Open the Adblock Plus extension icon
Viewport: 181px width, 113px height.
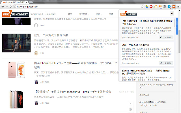click(x=151, y=6)
